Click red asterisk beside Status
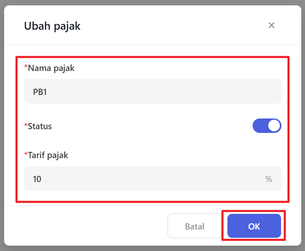The width and height of the screenshot is (305, 251). tap(26, 125)
